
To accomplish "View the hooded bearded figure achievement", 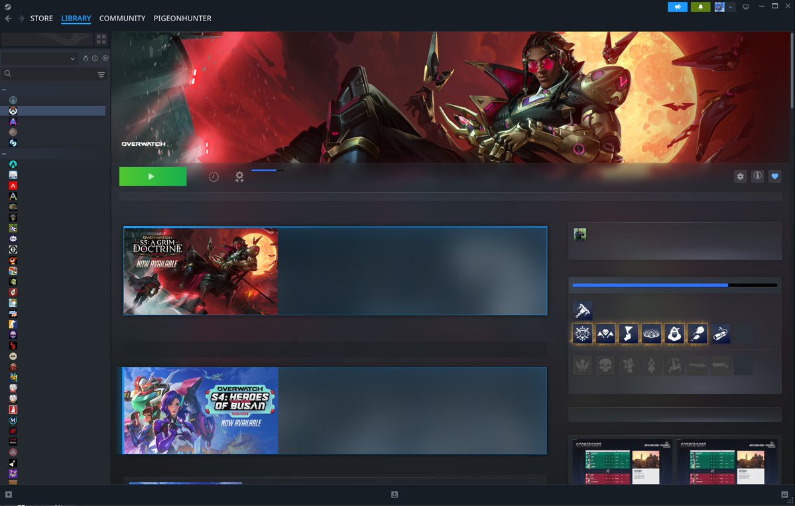I will [674, 334].
